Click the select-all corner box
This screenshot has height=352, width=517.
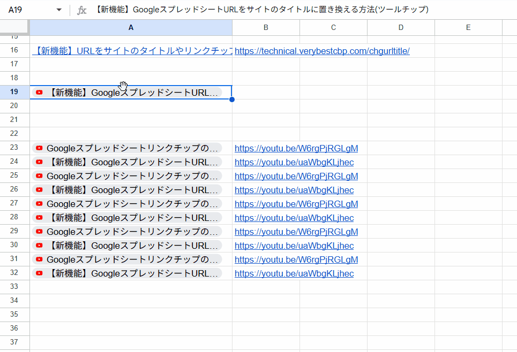tap(14, 27)
